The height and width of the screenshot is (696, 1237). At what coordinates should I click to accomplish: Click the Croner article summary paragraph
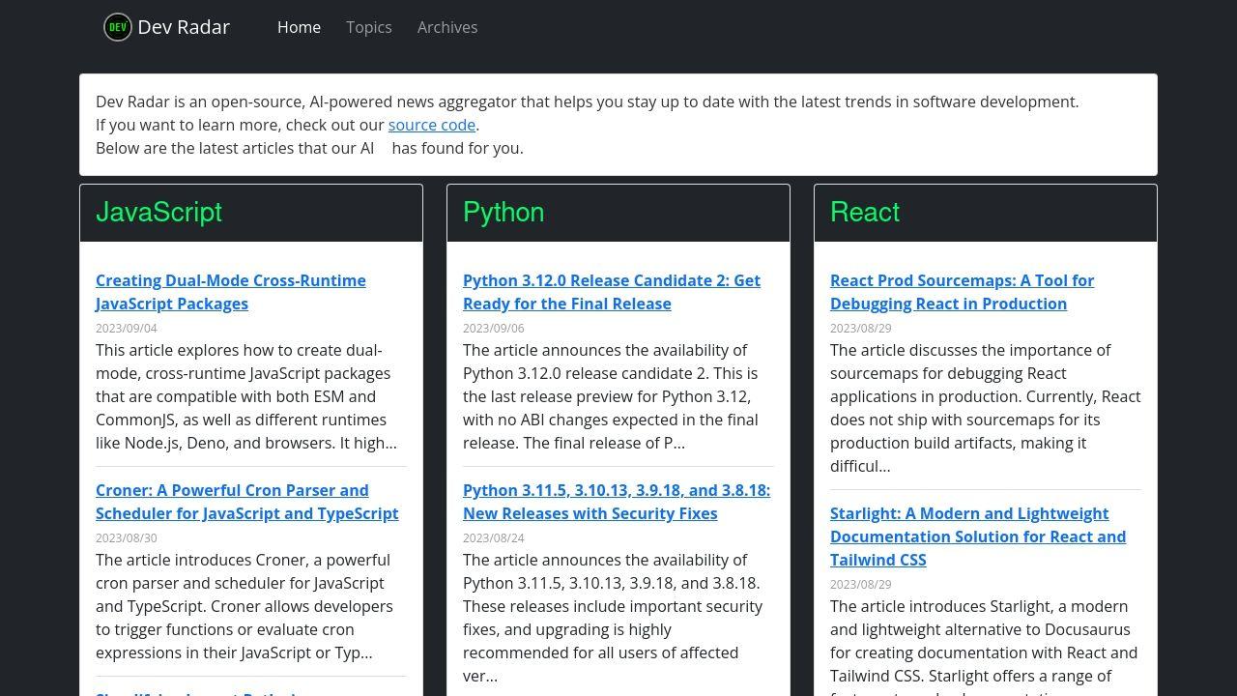(245, 606)
